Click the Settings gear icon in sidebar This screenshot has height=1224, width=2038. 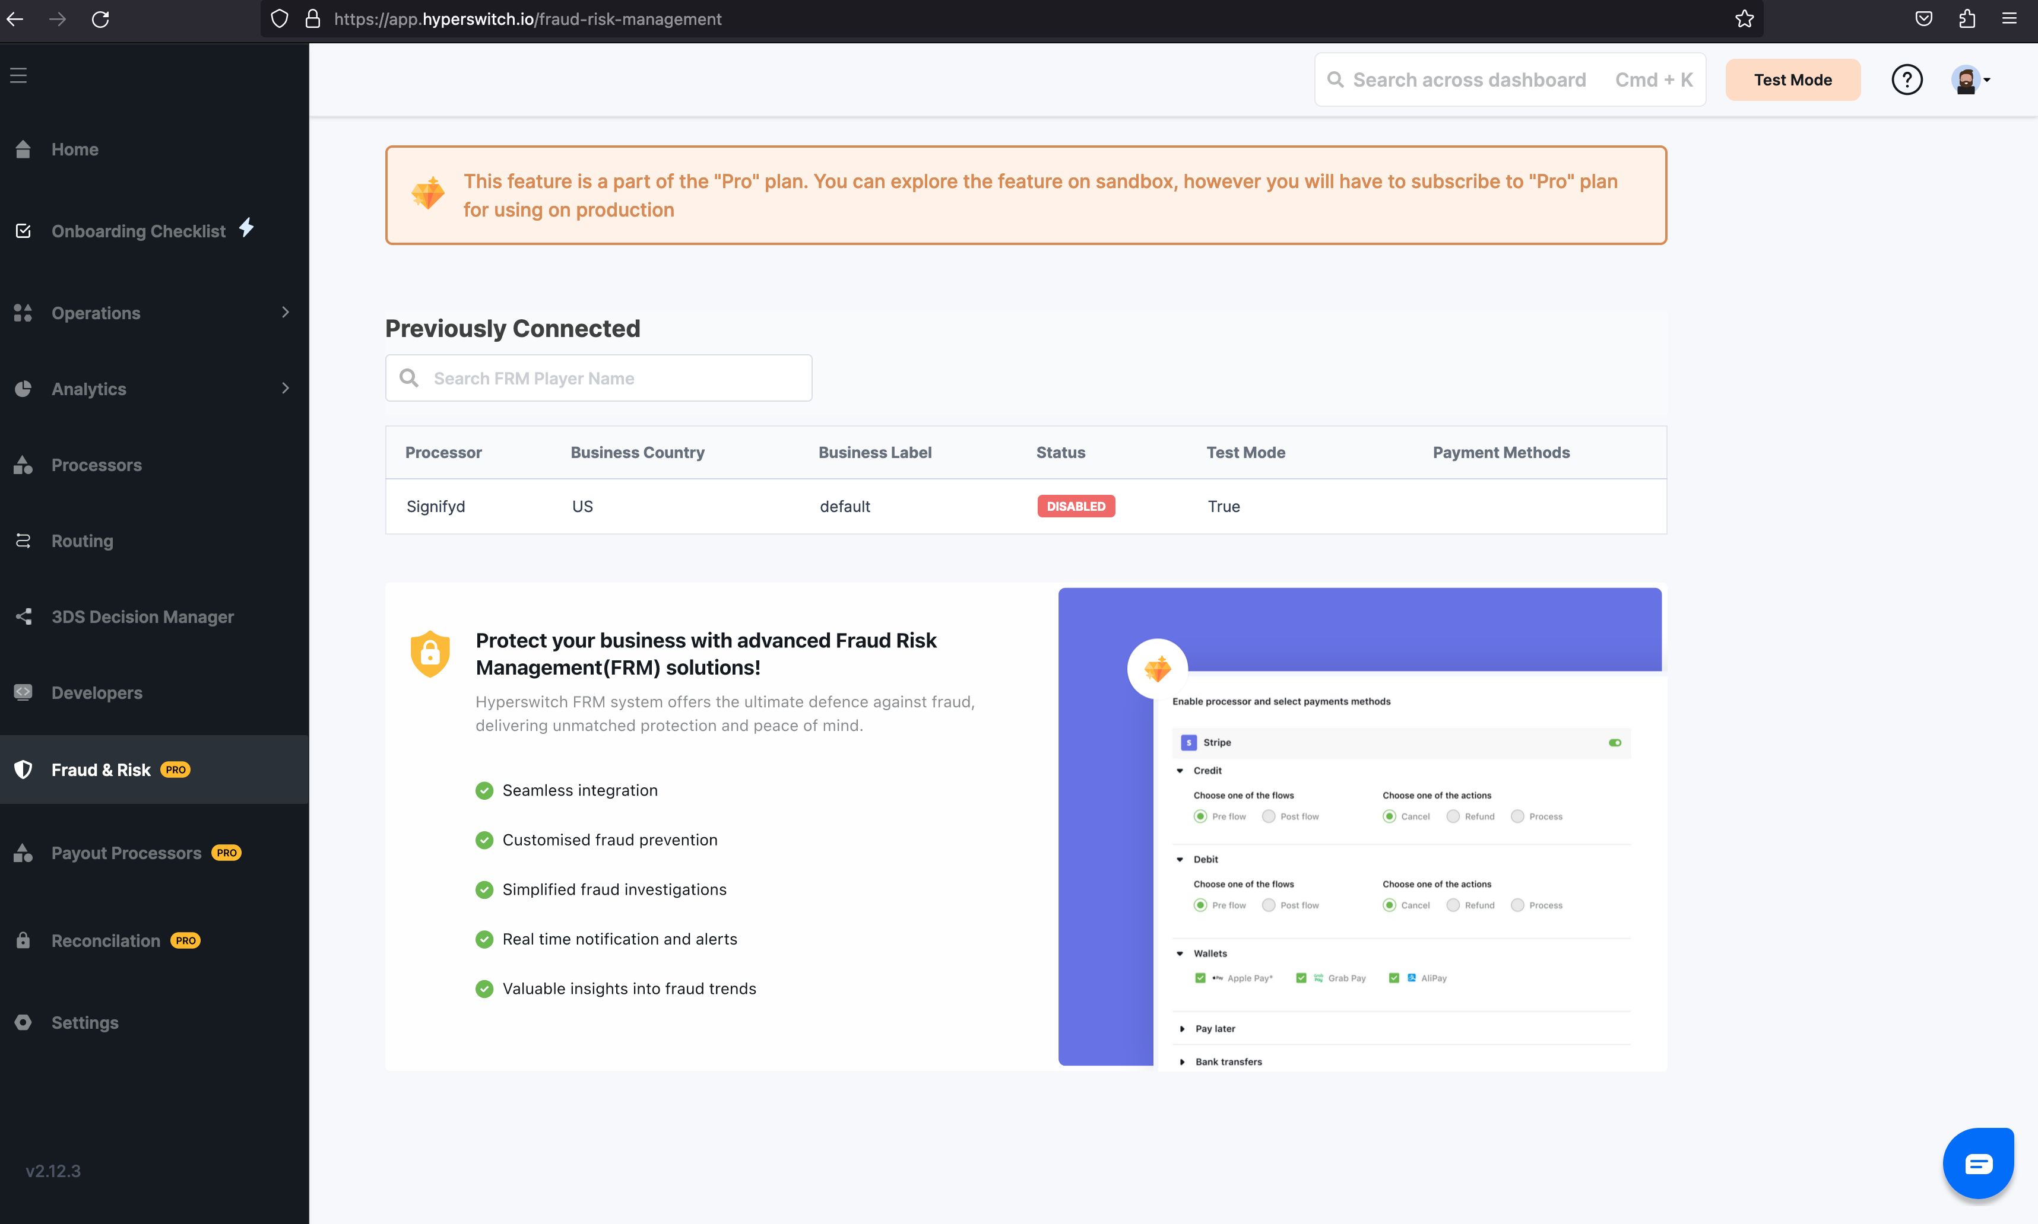coord(23,1023)
